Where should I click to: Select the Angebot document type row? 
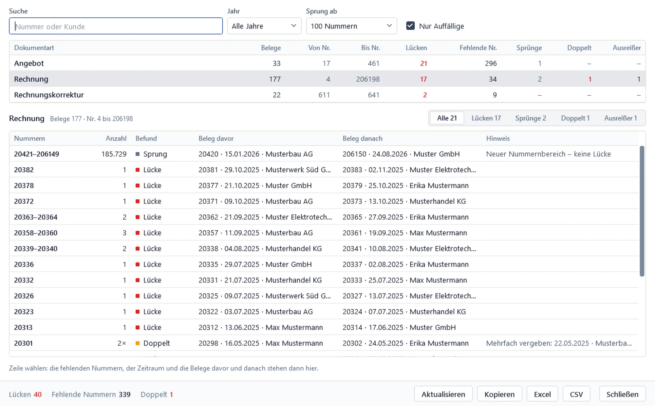pos(327,63)
